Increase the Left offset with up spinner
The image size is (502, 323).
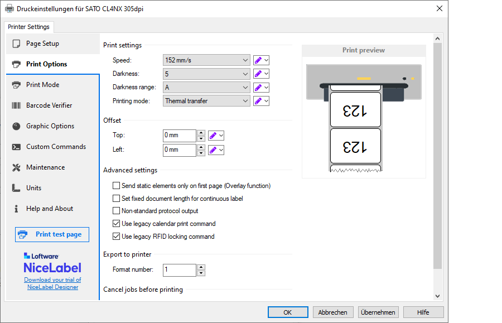click(201, 147)
